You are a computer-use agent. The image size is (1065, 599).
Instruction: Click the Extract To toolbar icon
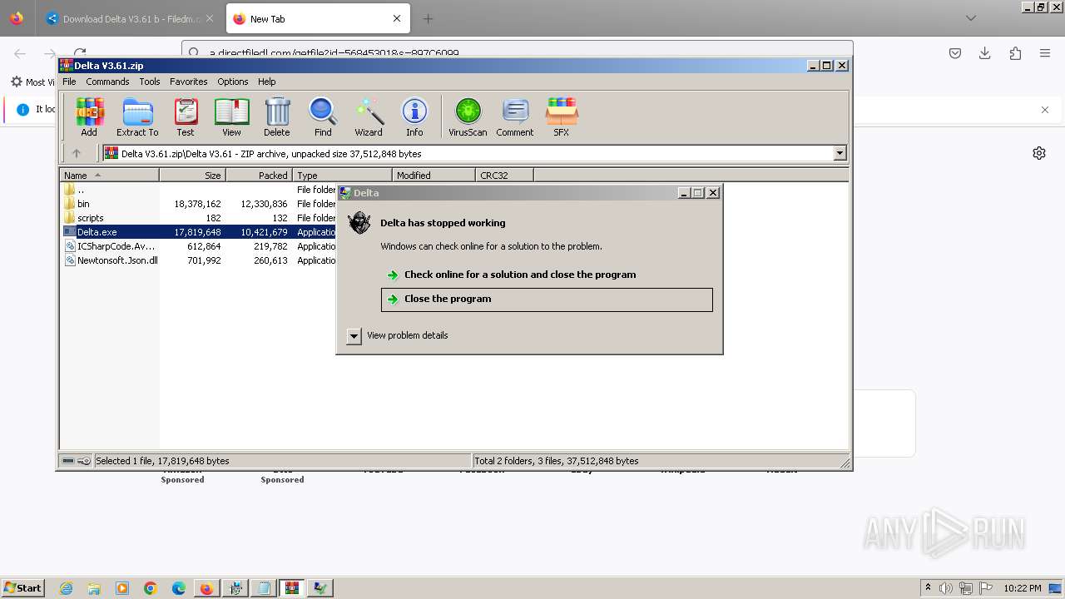coord(137,116)
